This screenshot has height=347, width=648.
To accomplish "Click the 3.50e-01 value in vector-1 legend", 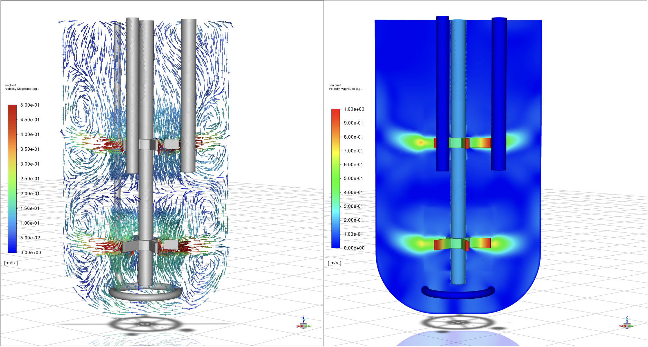I will (x=30, y=149).
